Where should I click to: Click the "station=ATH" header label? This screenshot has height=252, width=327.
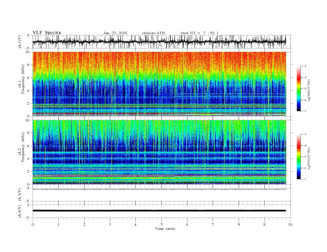153,33
